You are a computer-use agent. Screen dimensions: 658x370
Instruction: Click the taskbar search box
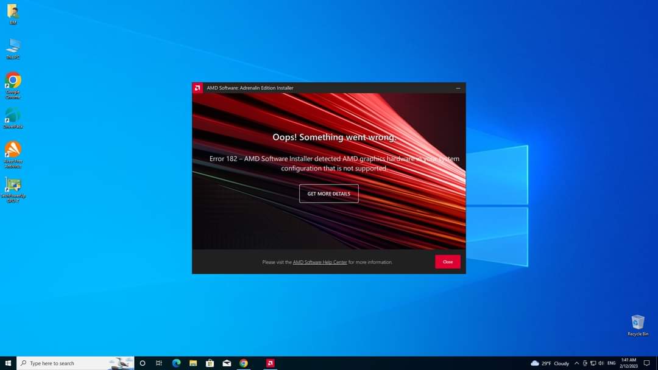point(76,363)
